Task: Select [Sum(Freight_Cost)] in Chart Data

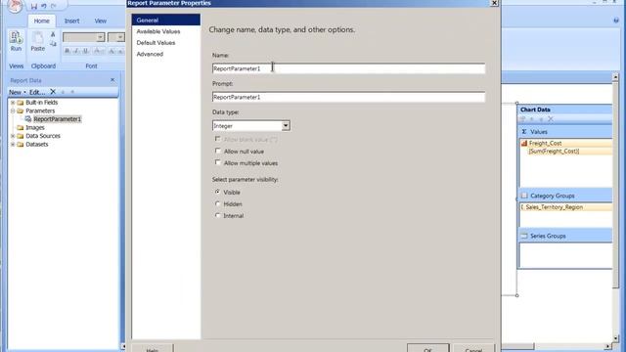Action: (554, 152)
